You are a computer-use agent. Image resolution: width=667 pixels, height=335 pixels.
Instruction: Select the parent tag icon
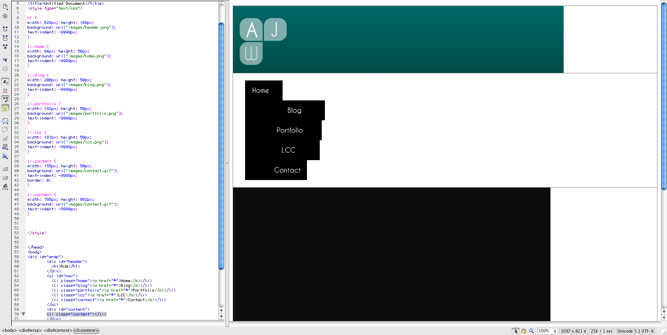point(5,60)
